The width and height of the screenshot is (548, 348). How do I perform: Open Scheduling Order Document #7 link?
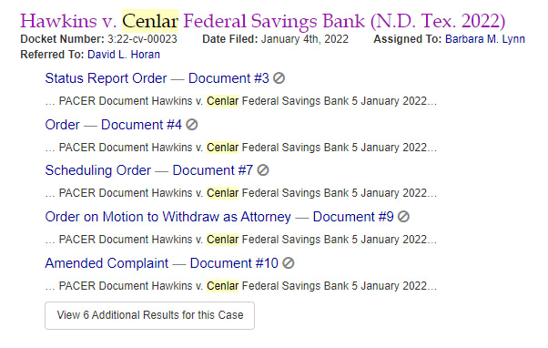tap(149, 170)
